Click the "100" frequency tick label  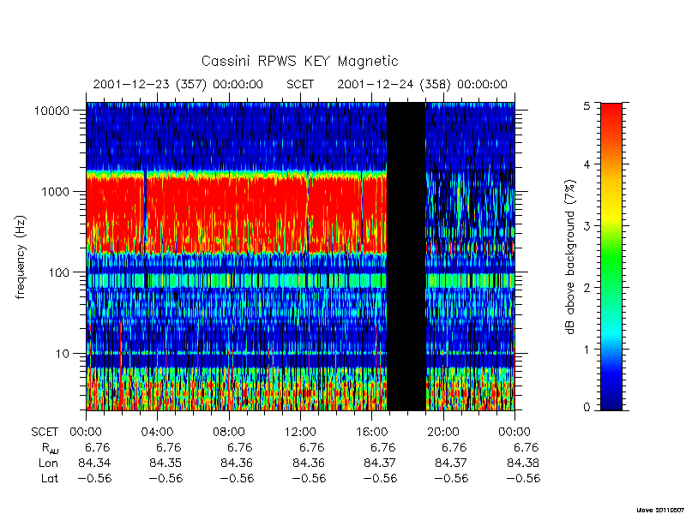point(59,272)
